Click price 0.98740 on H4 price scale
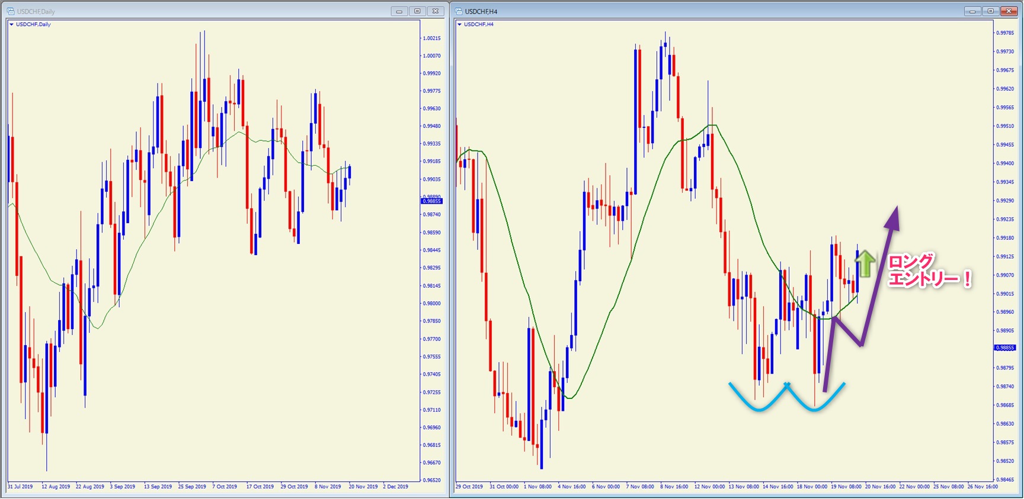 tap(1005, 387)
